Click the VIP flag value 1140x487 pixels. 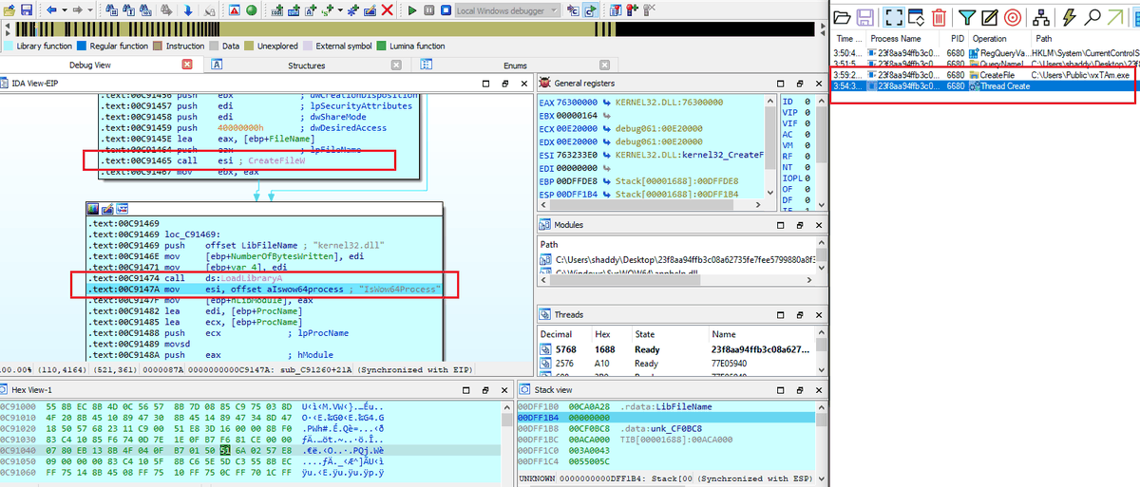pos(807,111)
